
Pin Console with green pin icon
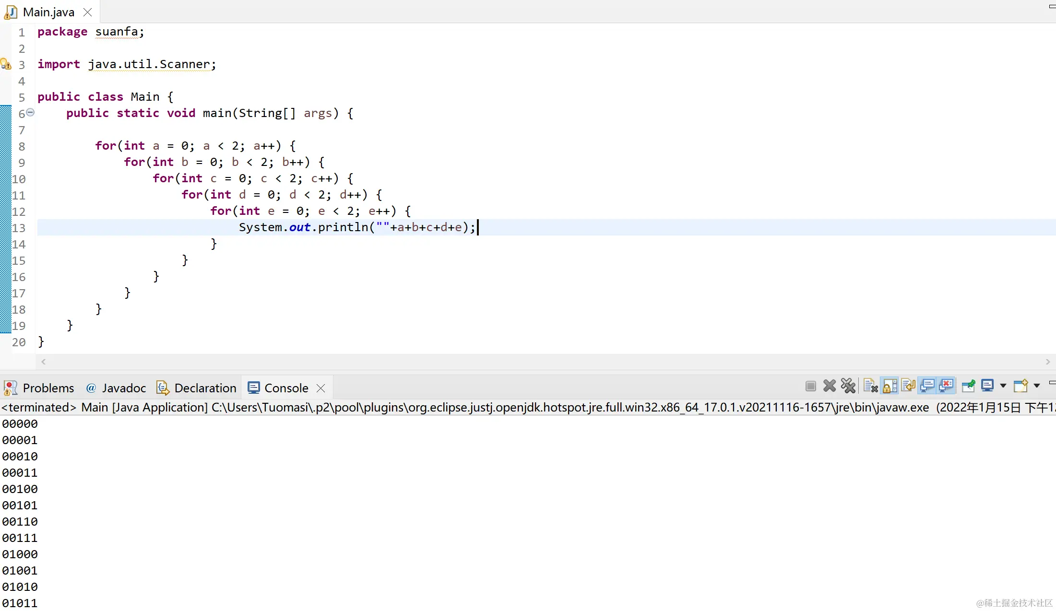tap(969, 386)
